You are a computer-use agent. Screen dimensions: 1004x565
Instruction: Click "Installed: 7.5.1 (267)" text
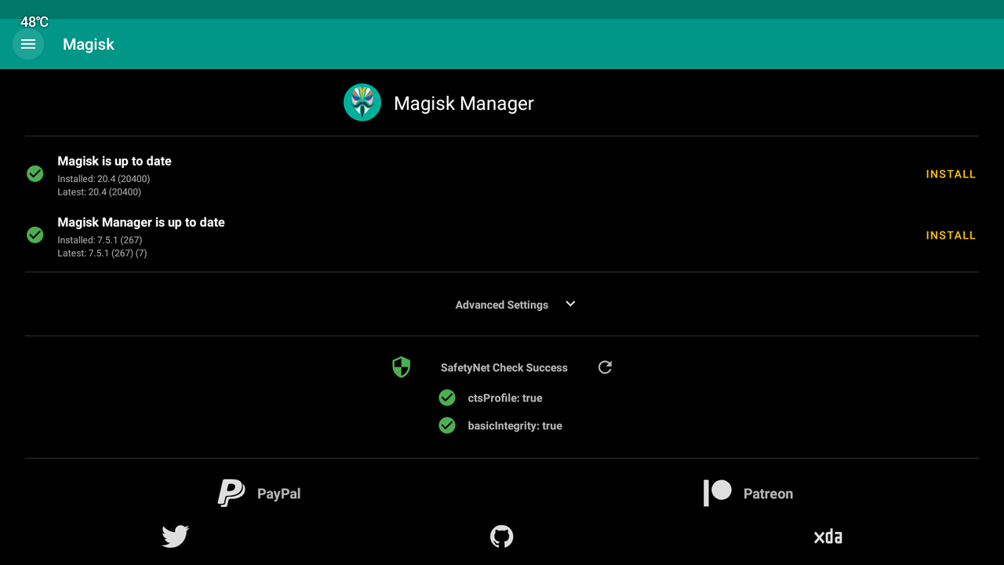coord(100,240)
